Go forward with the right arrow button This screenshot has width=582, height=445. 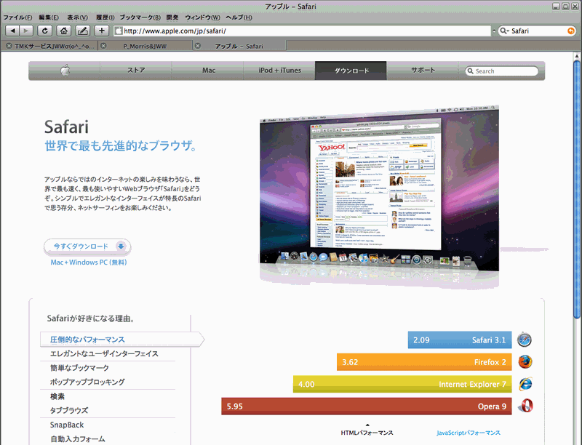pyautogui.click(x=26, y=31)
